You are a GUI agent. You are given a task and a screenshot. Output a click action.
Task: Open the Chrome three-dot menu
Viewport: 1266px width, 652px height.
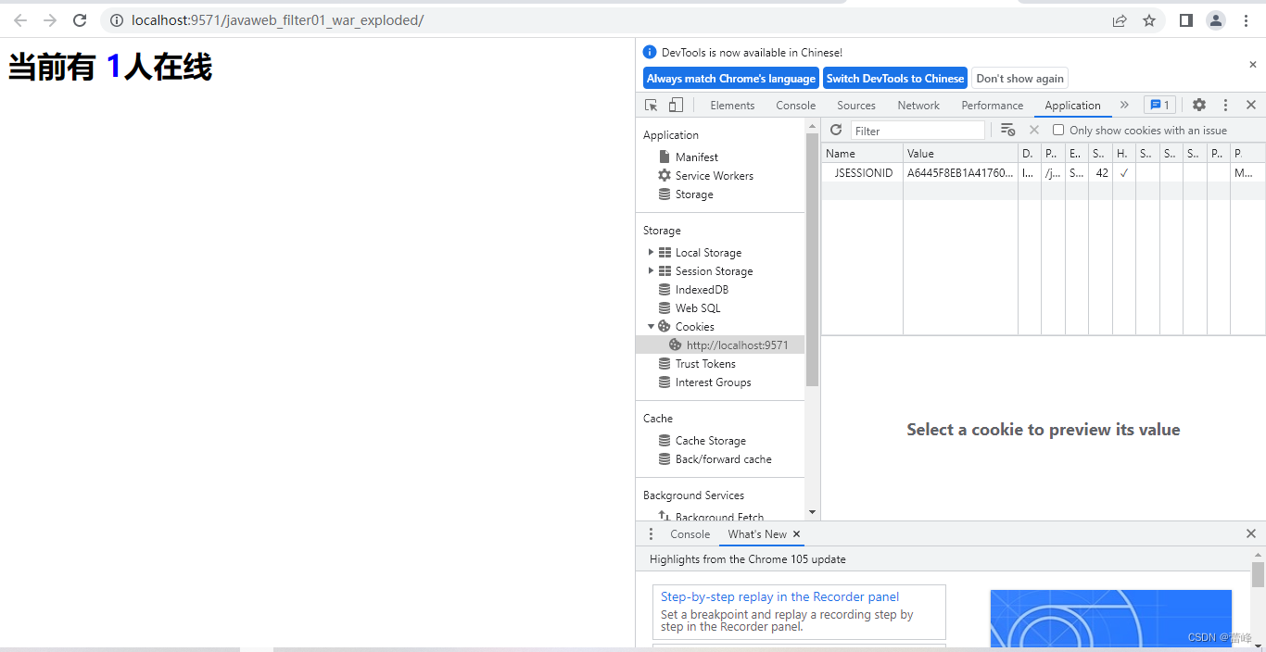pos(1247,20)
